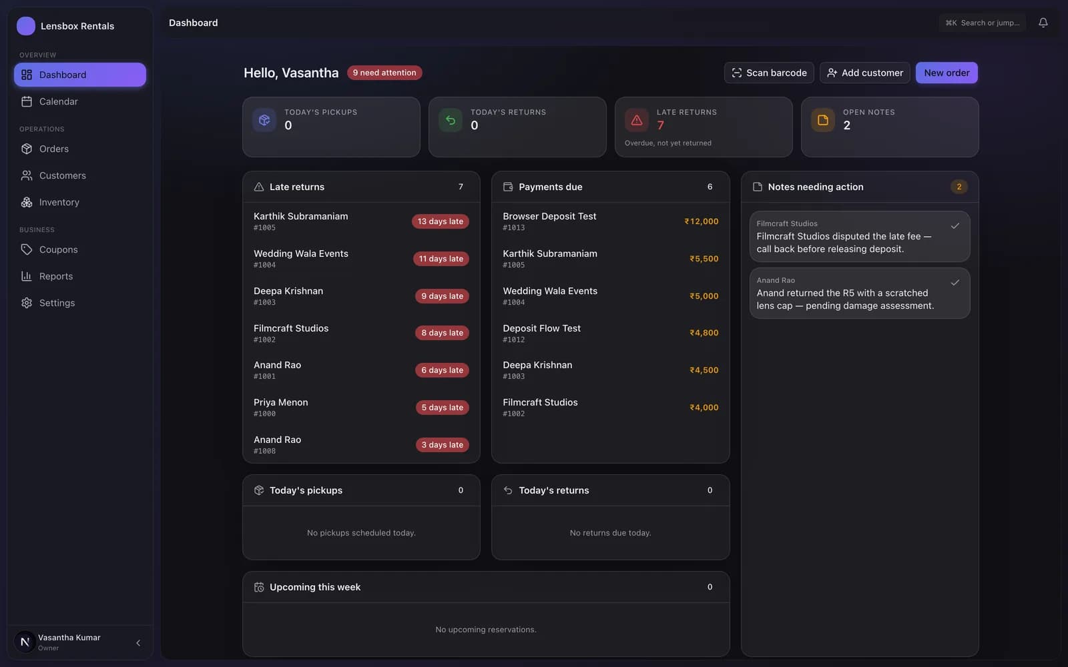Screen dimensions: 1068x667
Task: Open the Today's Pickups stat card
Action: pos(331,127)
